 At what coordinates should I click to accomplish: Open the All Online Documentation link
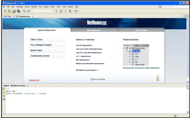click(x=87, y=70)
